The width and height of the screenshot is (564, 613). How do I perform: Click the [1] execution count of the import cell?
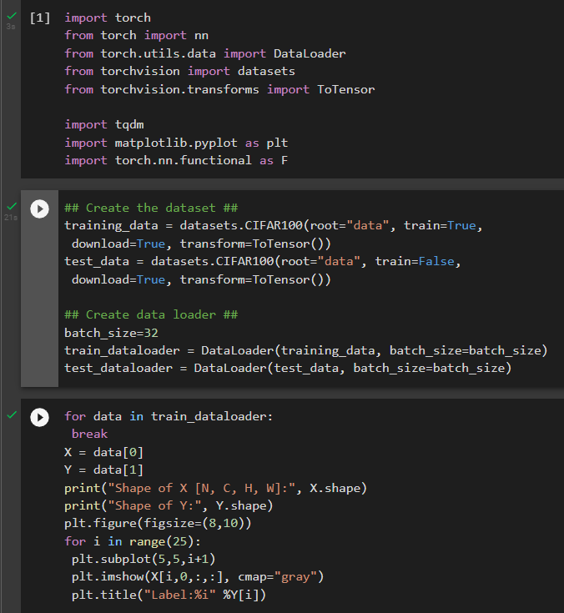coord(40,18)
